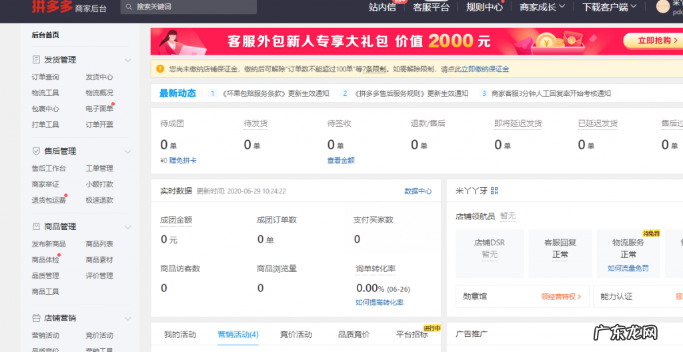
Task: Click the 赠免拼卡 link
Action: 183,160
